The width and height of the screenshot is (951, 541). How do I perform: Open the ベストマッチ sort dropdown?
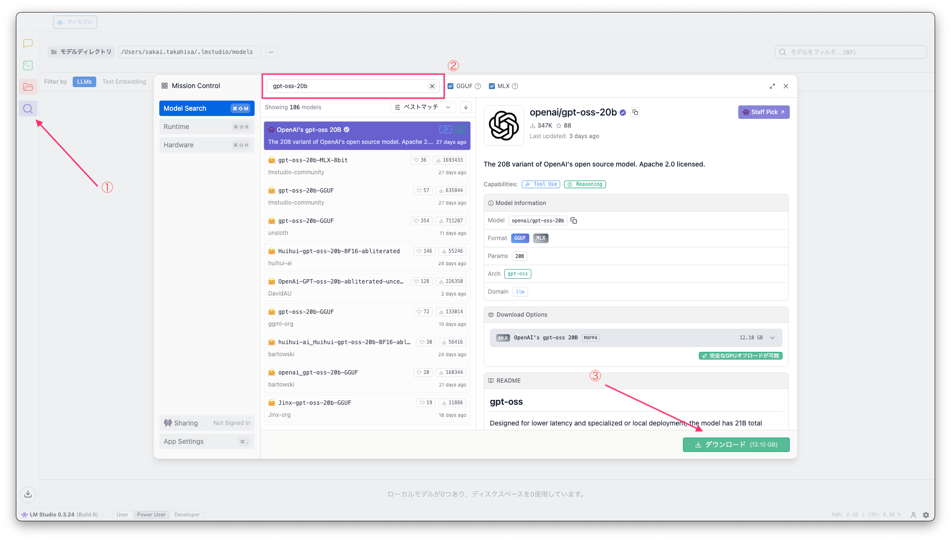coord(423,107)
